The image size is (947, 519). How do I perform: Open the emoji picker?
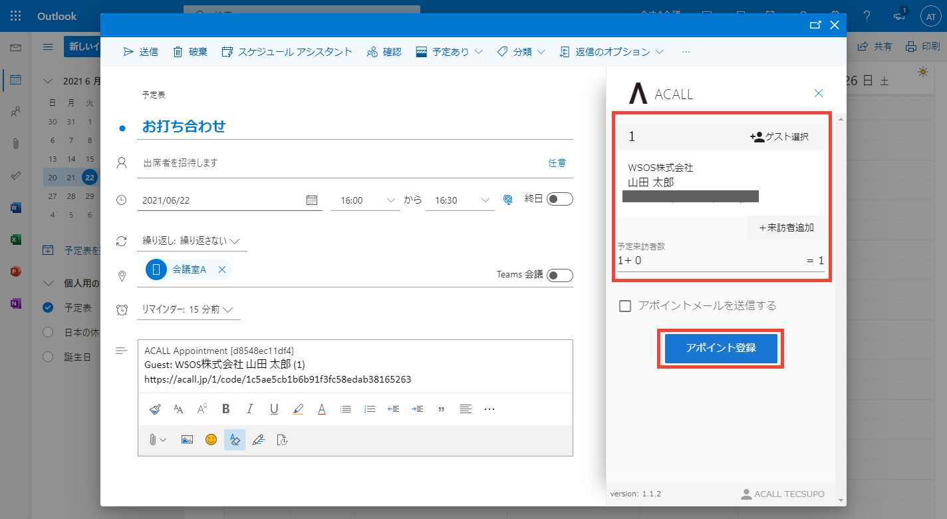[x=211, y=440]
